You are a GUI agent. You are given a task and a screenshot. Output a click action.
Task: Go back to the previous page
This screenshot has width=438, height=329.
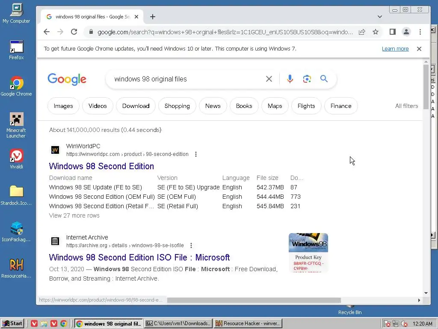coord(47,32)
